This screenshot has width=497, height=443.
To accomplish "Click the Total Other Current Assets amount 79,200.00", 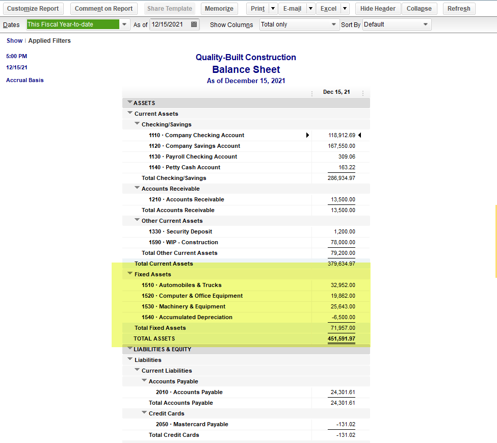I will click(343, 253).
